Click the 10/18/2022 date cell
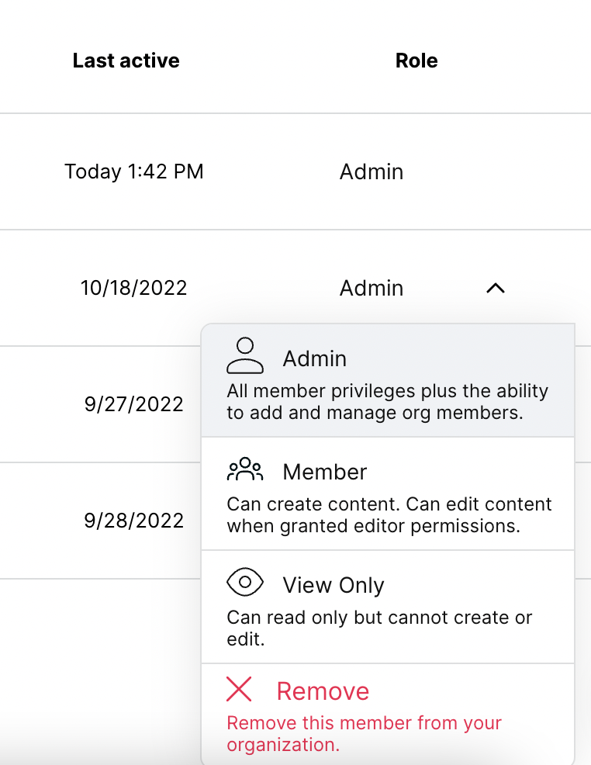 click(x=134, y=288)
